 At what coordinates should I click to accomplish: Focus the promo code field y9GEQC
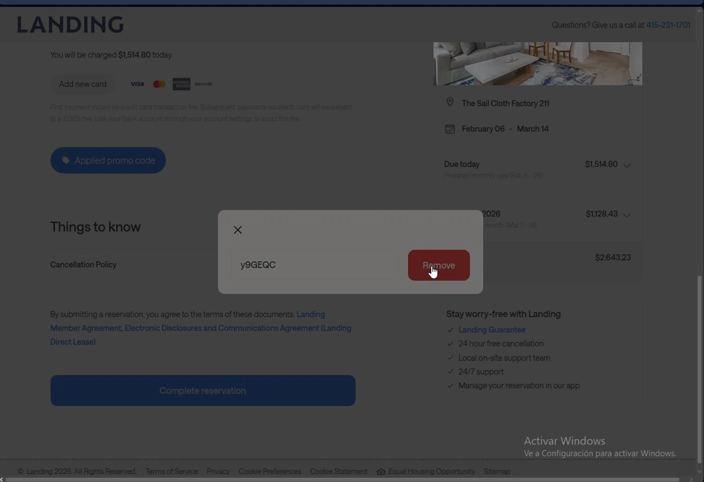[x=315, y=265]
